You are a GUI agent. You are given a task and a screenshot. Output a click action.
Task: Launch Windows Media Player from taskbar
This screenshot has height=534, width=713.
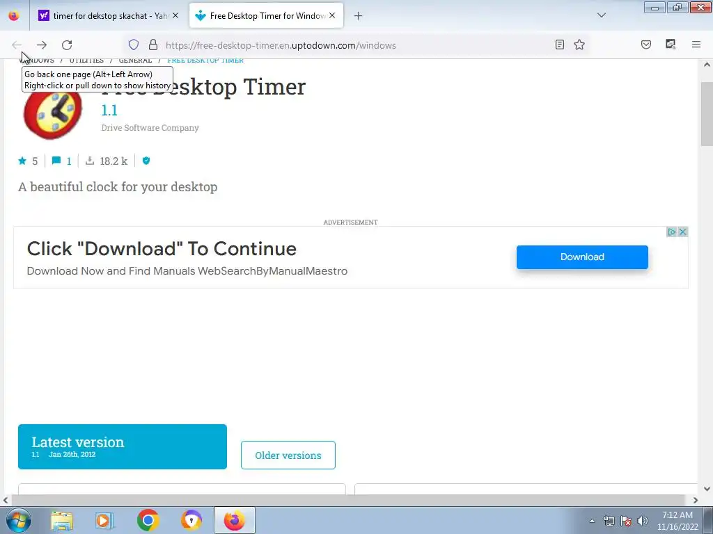(104, 521)
